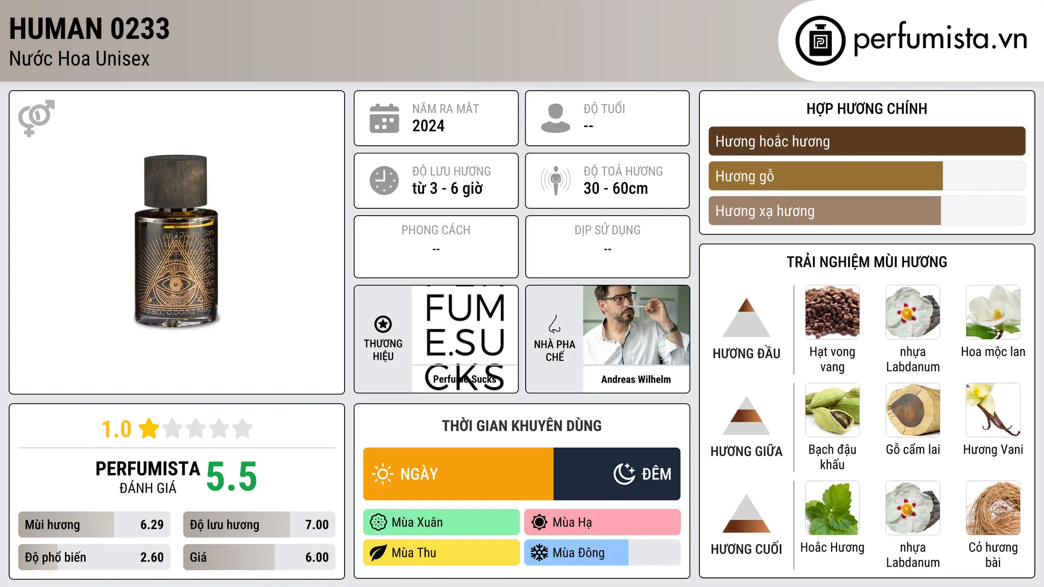
Task: Open top-note nhựa Labdanum image
Action: pyautogui.click(x=912, y=312)
